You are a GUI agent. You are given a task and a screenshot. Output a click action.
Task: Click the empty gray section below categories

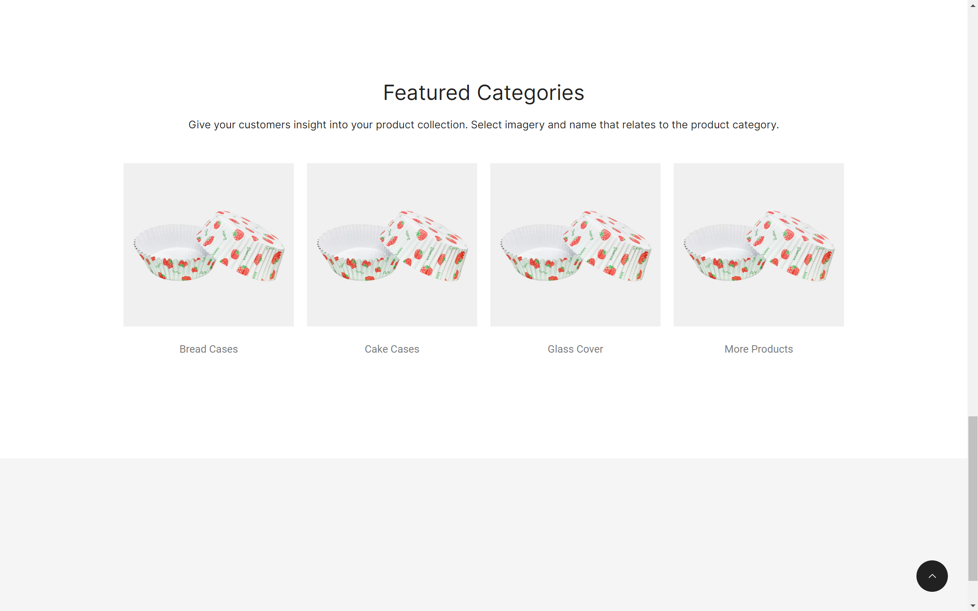[x=437, y=532]
